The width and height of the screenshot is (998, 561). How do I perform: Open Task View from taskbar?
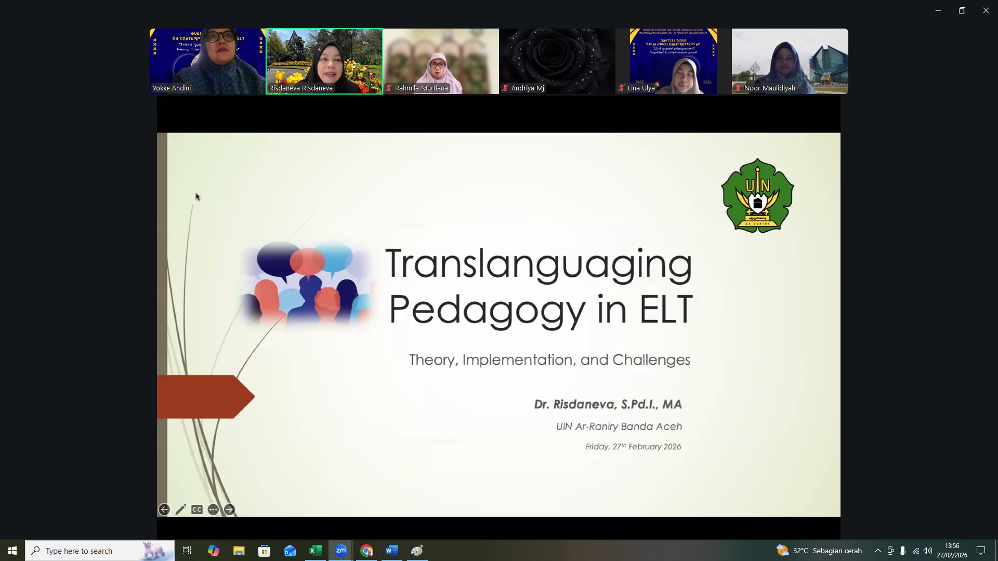tap(187, 551)
